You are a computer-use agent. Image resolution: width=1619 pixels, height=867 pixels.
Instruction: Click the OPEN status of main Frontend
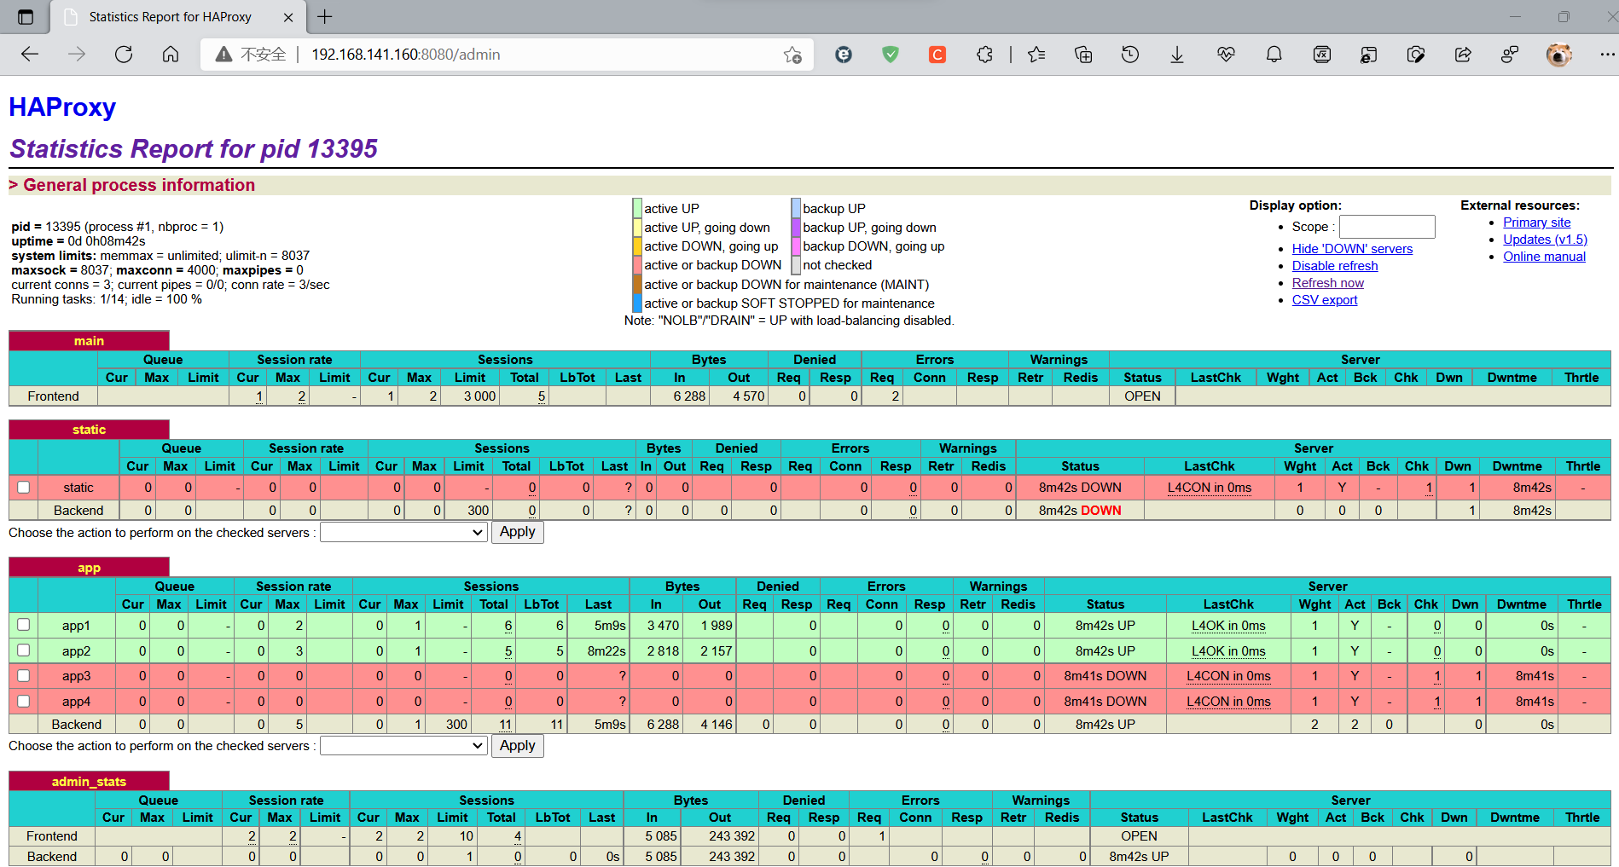click(x=1142, y=396)
